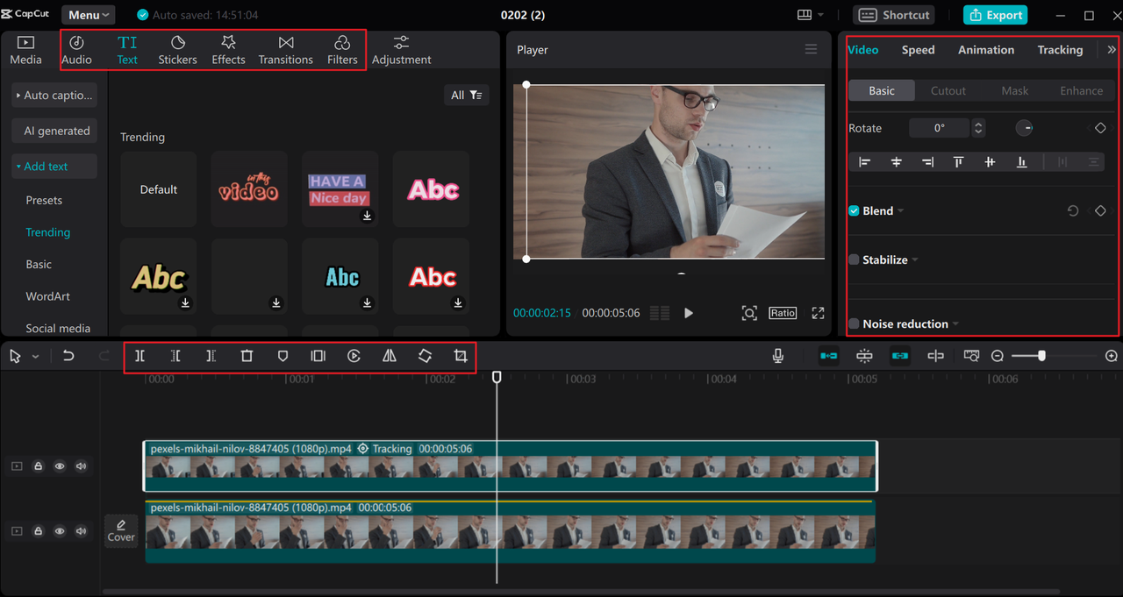Open the Audio panel

(77, 50)
